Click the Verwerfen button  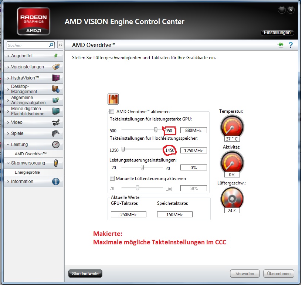tap(245, 274)
